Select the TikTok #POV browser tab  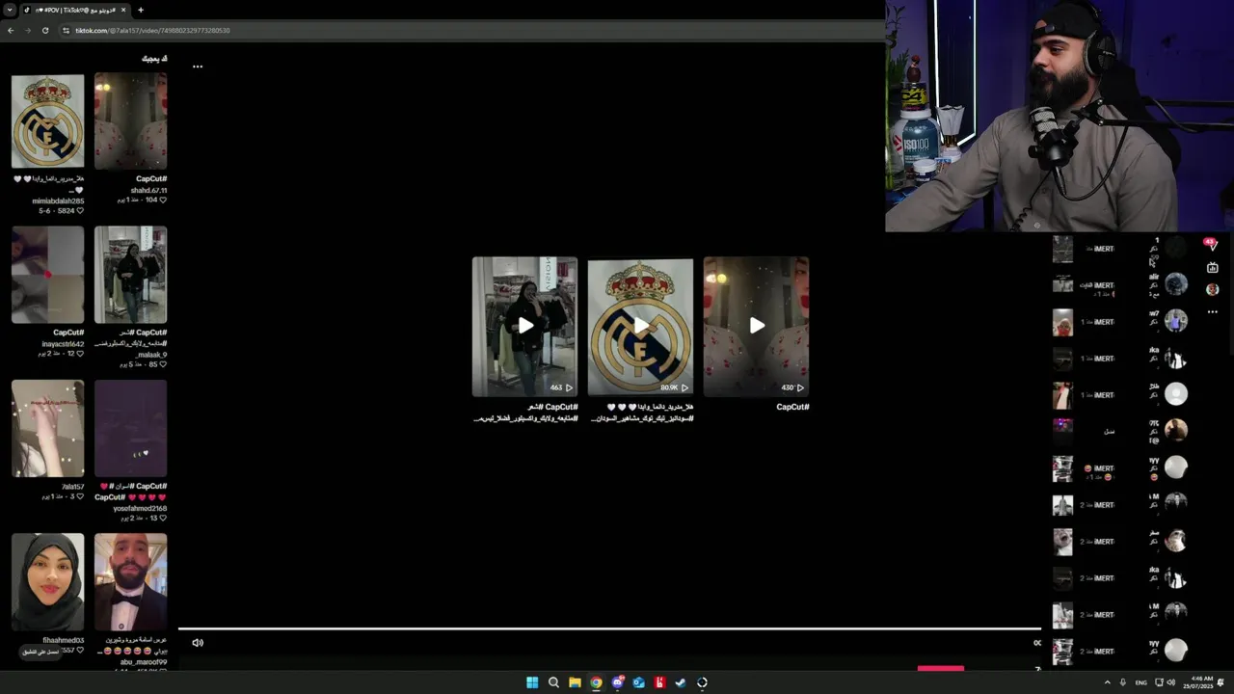[75, 10]
